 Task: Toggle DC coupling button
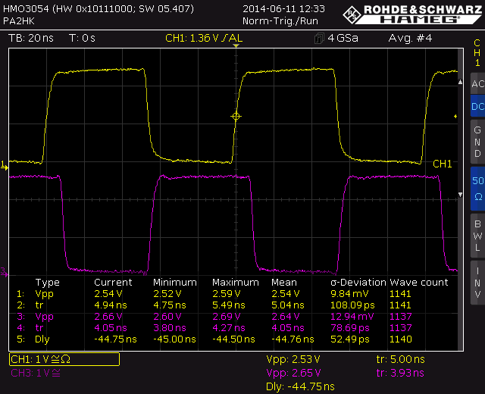pos(477,107)
